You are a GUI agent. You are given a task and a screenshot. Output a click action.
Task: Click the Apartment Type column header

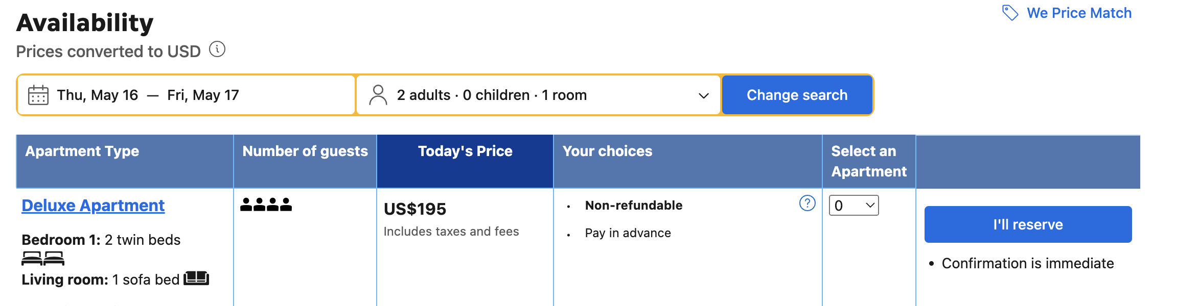point(82,151)
